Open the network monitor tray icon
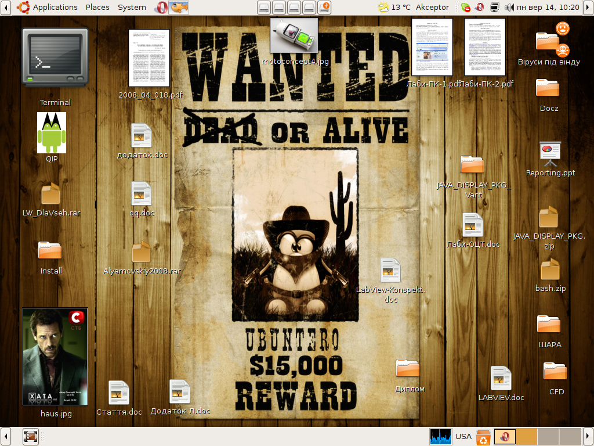The height and width of the screenshot is (446, 594). pos(494,7)
